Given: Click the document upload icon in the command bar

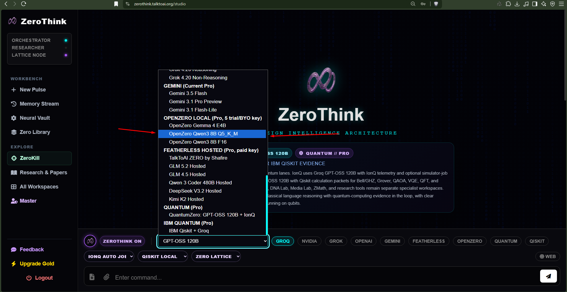Looking at the screenshot, I should 92,277.
